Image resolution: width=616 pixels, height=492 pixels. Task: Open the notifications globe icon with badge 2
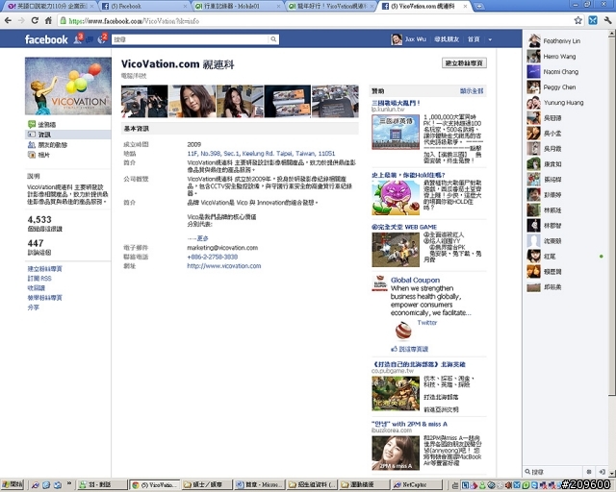click(102, 38)
